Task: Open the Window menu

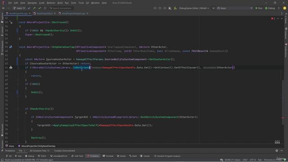Action: [95, 3]
